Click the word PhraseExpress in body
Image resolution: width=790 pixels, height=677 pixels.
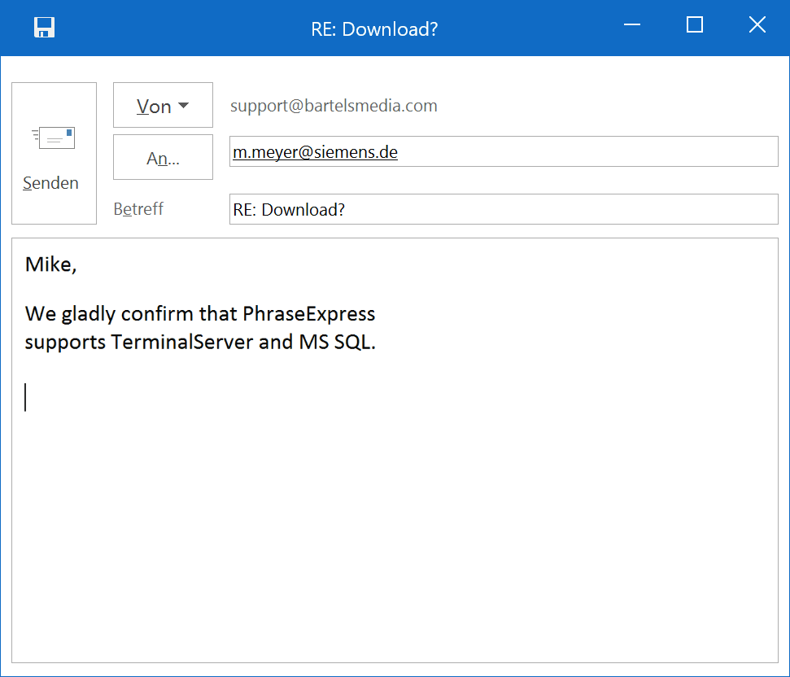(x=309, y=314)
